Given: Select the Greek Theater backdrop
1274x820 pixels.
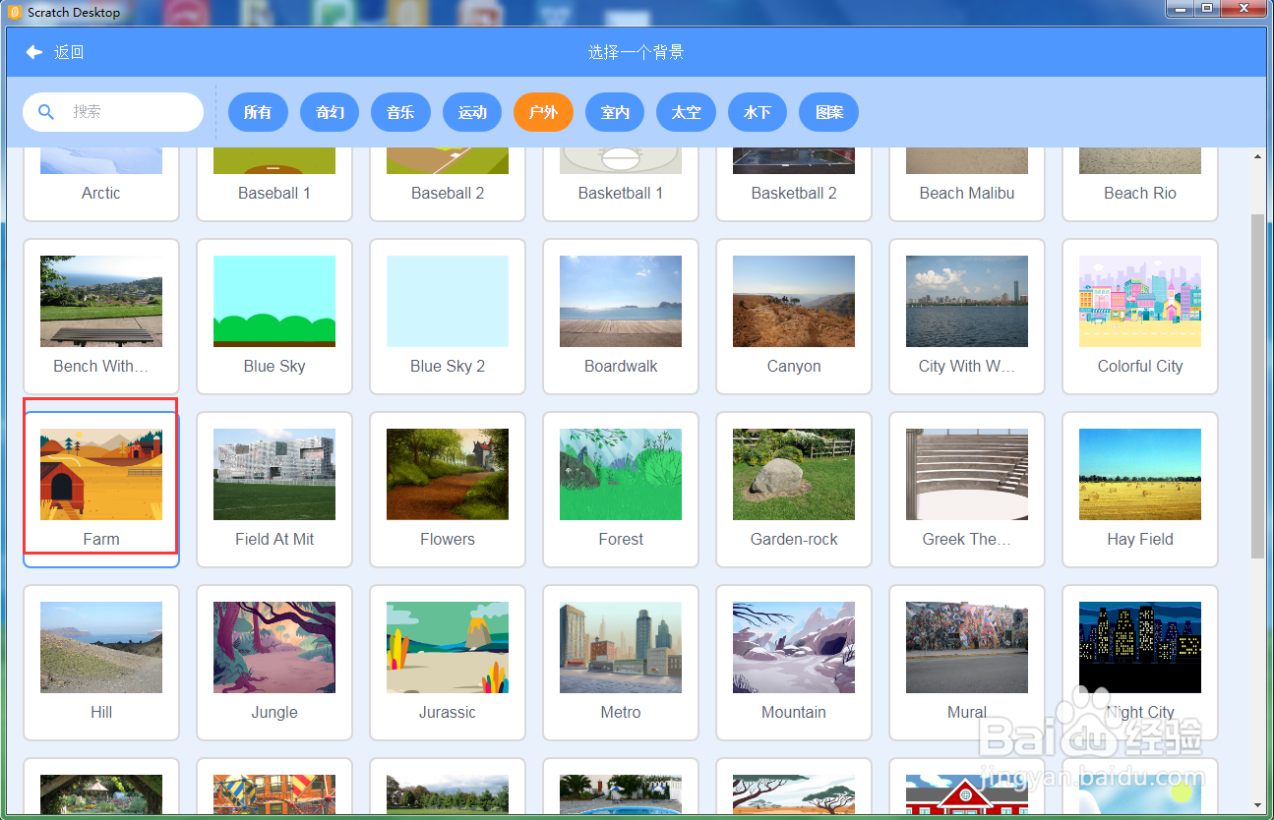Looking at the screenshot, I should pyautogui.click(x=967, y=490).
